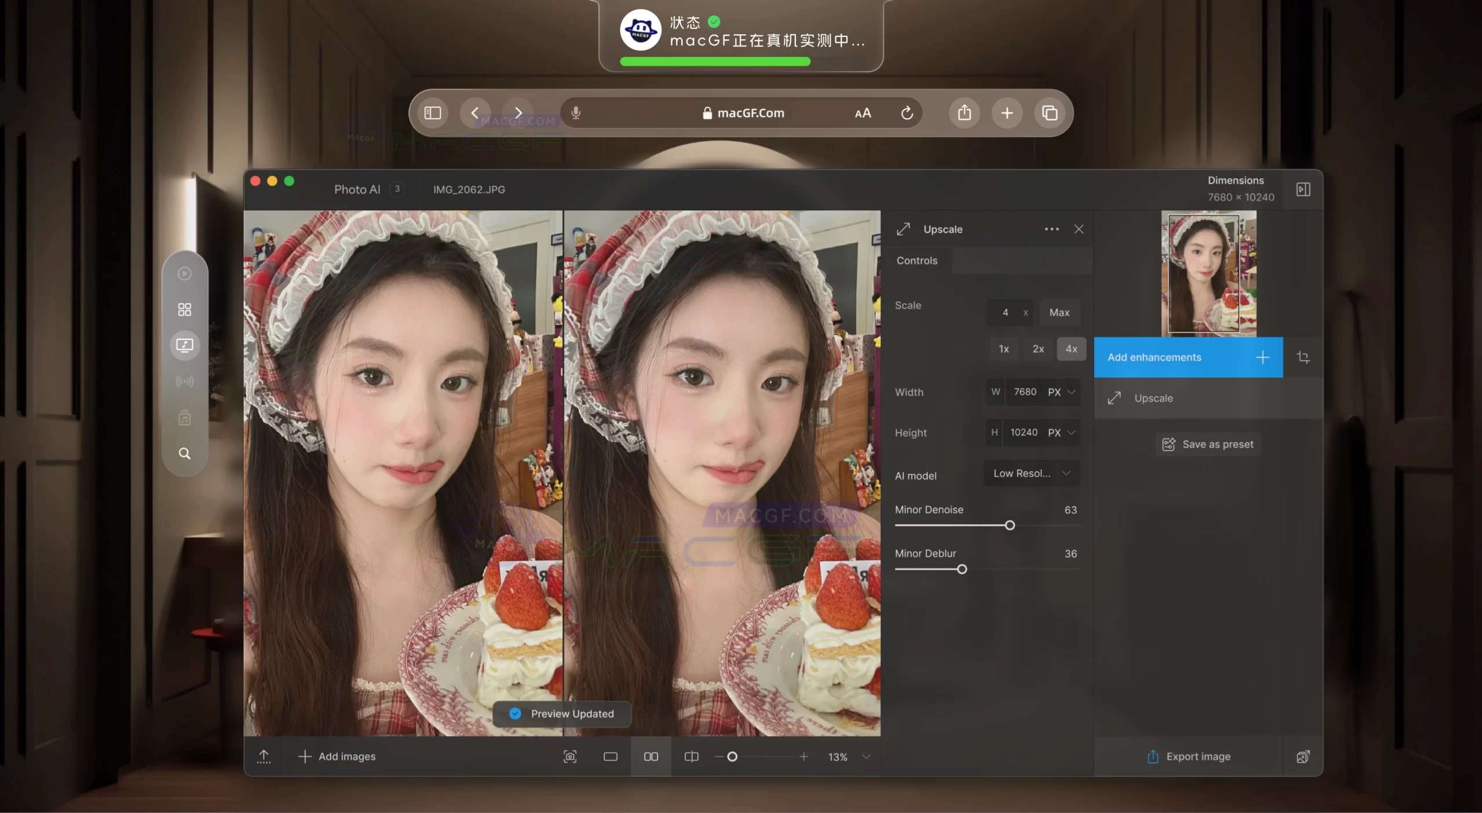The width and height of the screenshot is (1482, 813).
Task: Click the export arrow icon at bottom left
Action: [x=264, y=756]
